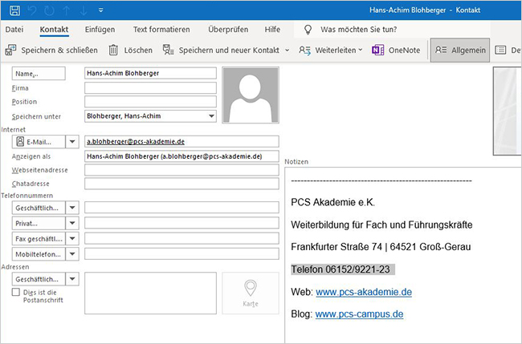Open Quick Access Toolbar customize dropdown
Screen dimensions: 522x344
point(101,10)
